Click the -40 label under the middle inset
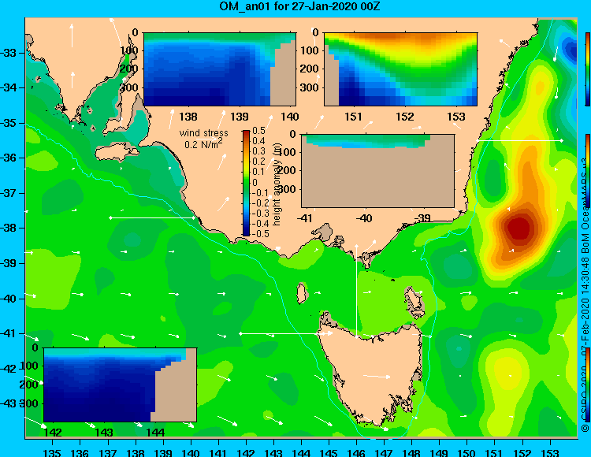Image resolution: width=591 pixels, height=457 pixels. click(x=363, y=218)
